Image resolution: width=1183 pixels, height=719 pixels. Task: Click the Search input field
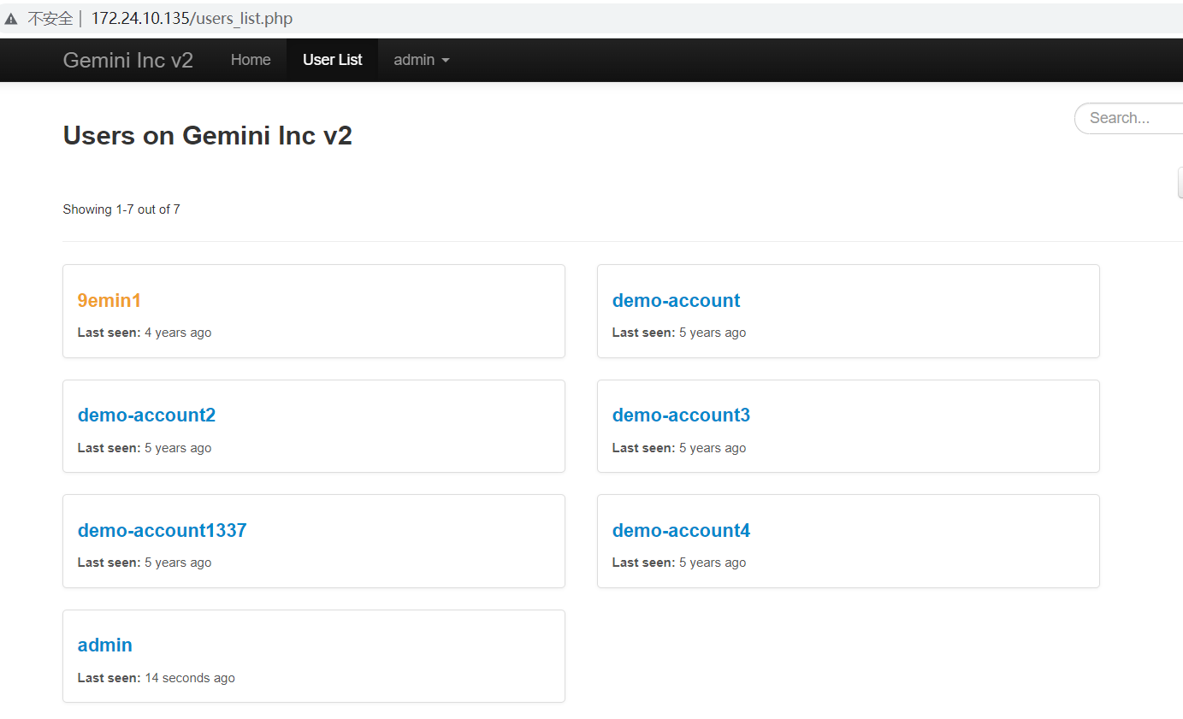(1129, 118)
